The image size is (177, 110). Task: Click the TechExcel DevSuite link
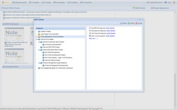click(154, 2)
